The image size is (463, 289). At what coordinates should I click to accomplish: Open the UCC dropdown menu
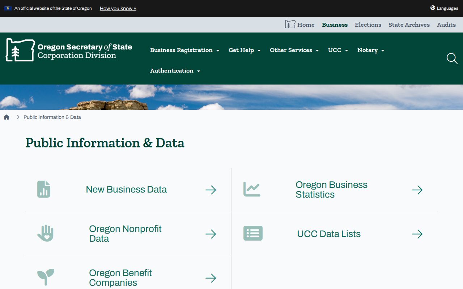point(338,50)
